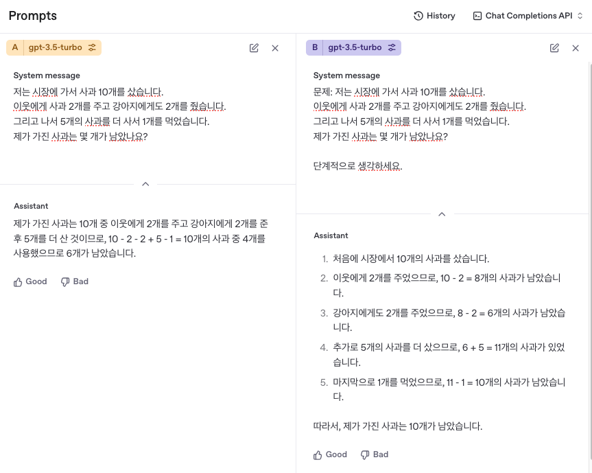The image size is (592, 473).
Task: Click the final answer line '따라서, 제가 가진 사과는 10개가'
Action: (398, 426)
